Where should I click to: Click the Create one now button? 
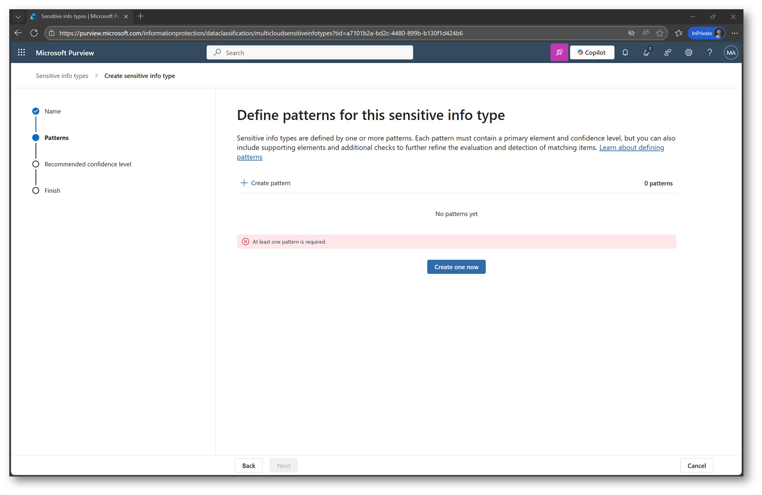(x=456, y=267)
